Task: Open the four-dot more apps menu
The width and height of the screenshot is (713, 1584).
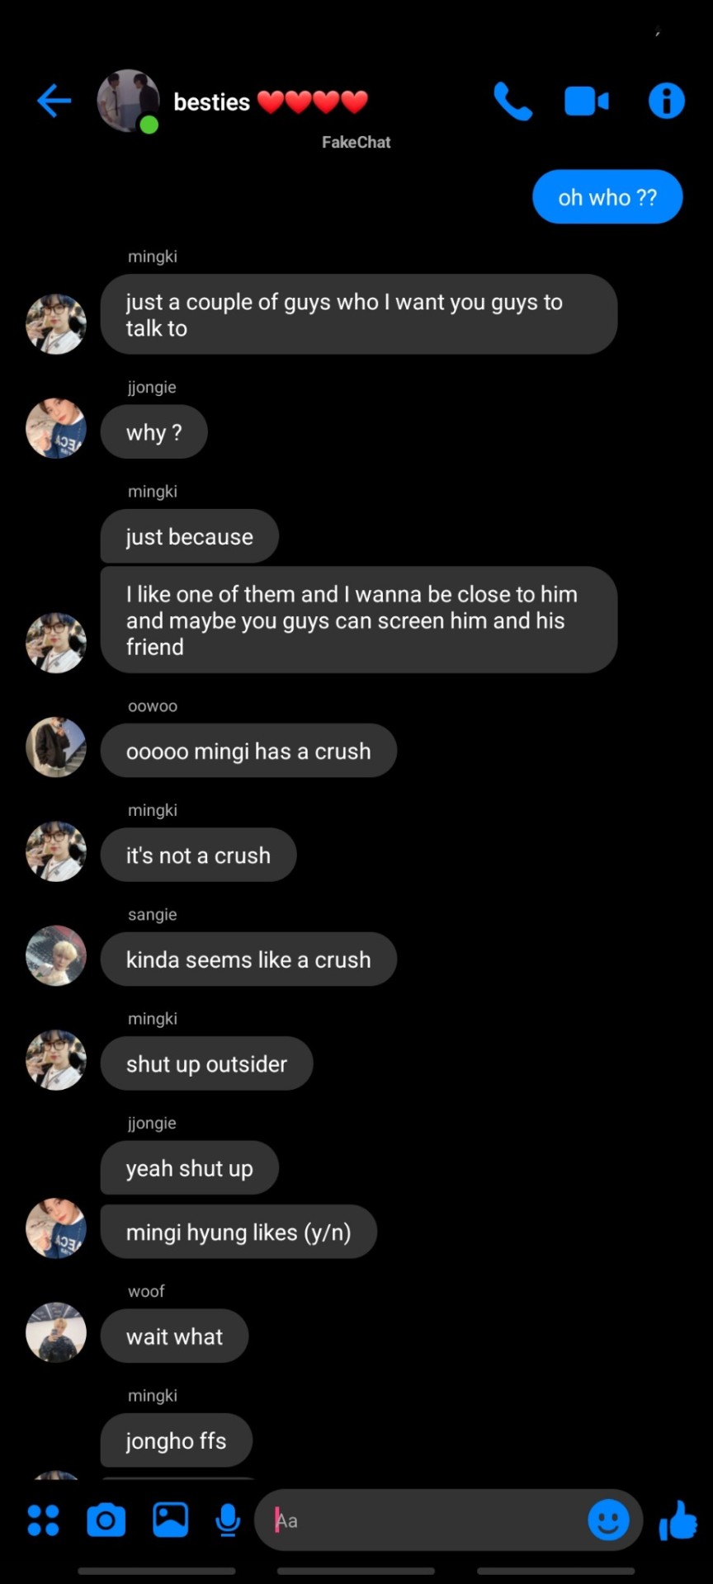Action: pos(43,1520)
